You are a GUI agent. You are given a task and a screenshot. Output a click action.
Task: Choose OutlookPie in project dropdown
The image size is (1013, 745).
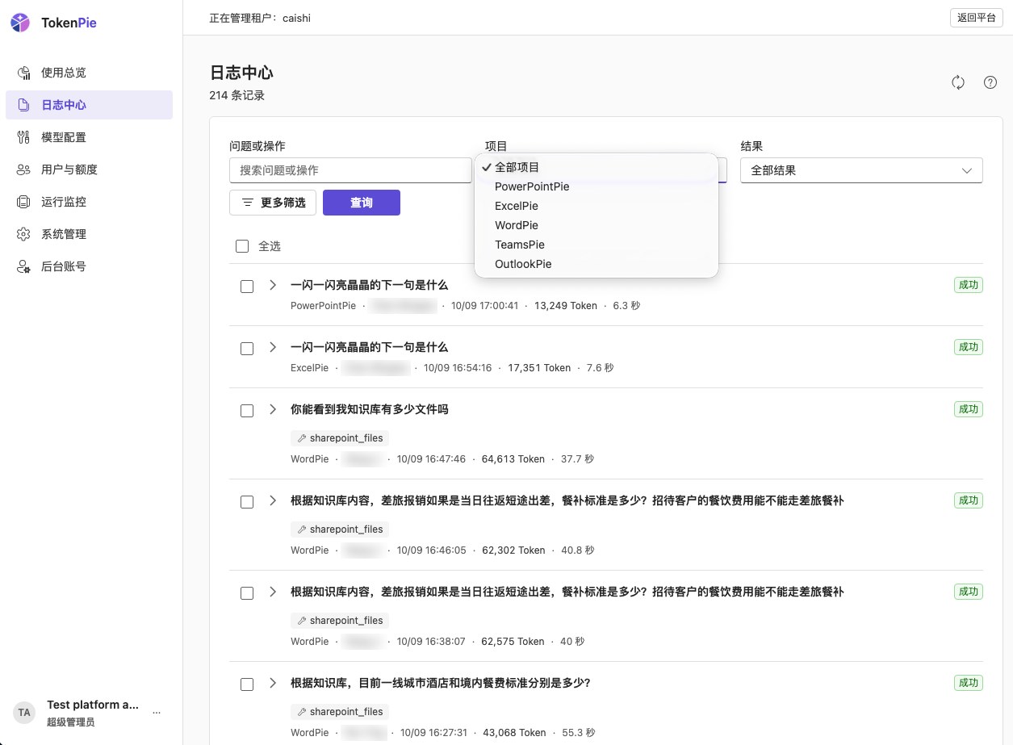click(596, 264)
